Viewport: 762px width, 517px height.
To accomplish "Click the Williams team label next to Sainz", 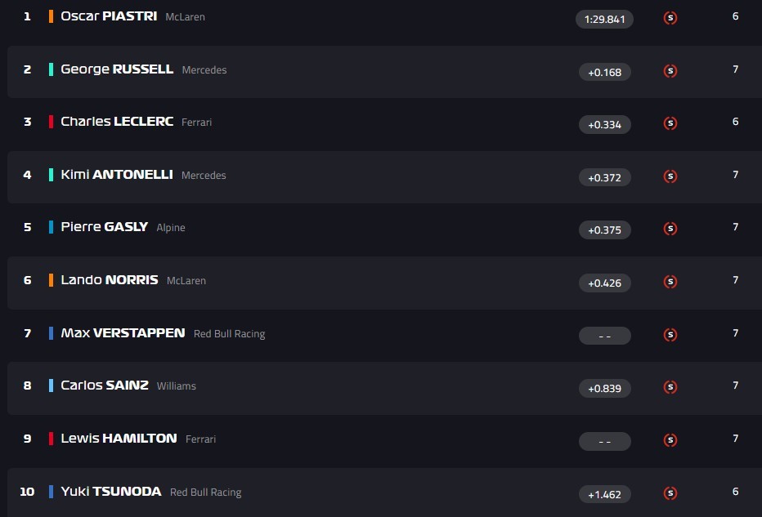I will [177, 386].
